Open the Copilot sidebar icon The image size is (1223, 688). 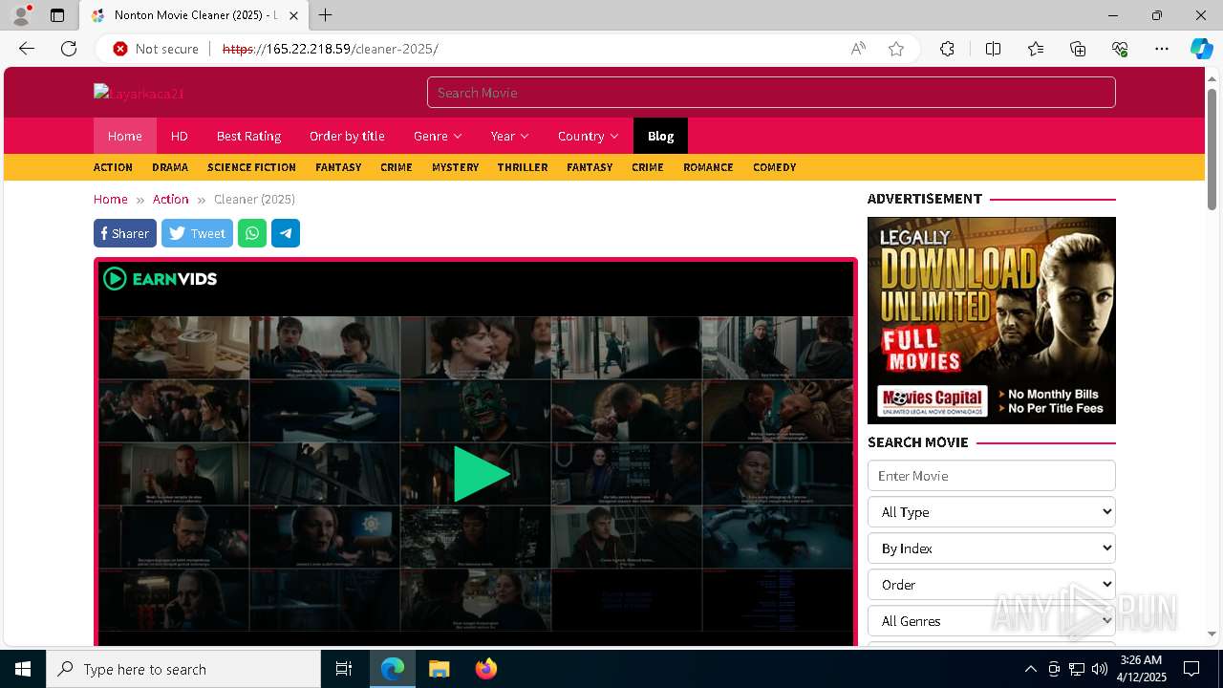[1202, 49]
